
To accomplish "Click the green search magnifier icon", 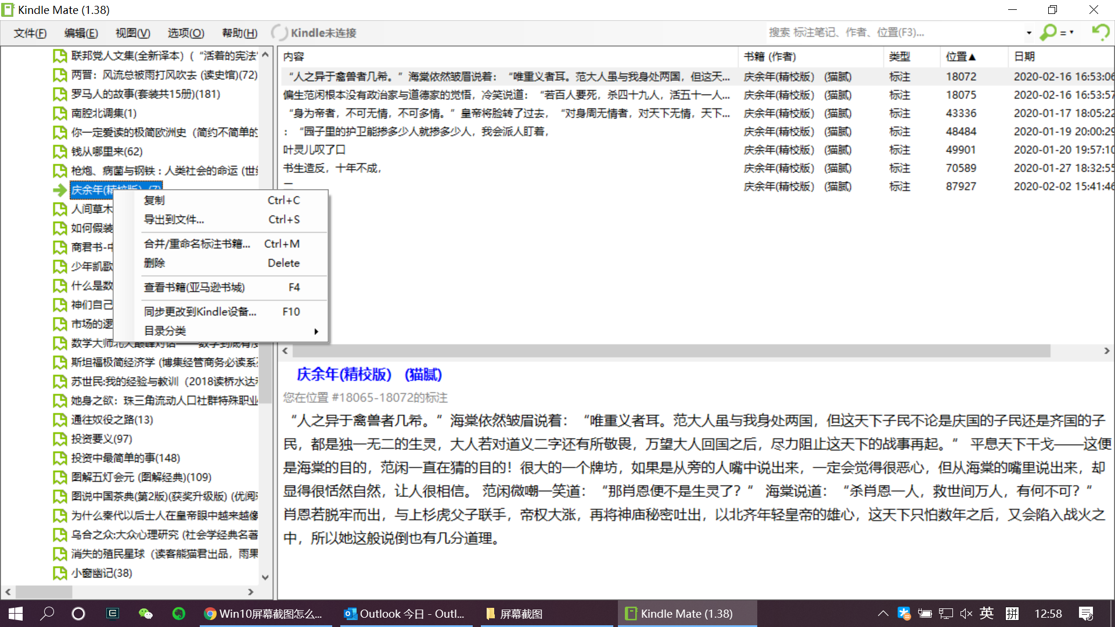I will coord(1048,33).
